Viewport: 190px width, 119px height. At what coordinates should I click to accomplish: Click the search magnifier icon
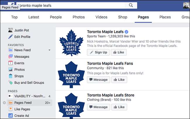point(131,5)
